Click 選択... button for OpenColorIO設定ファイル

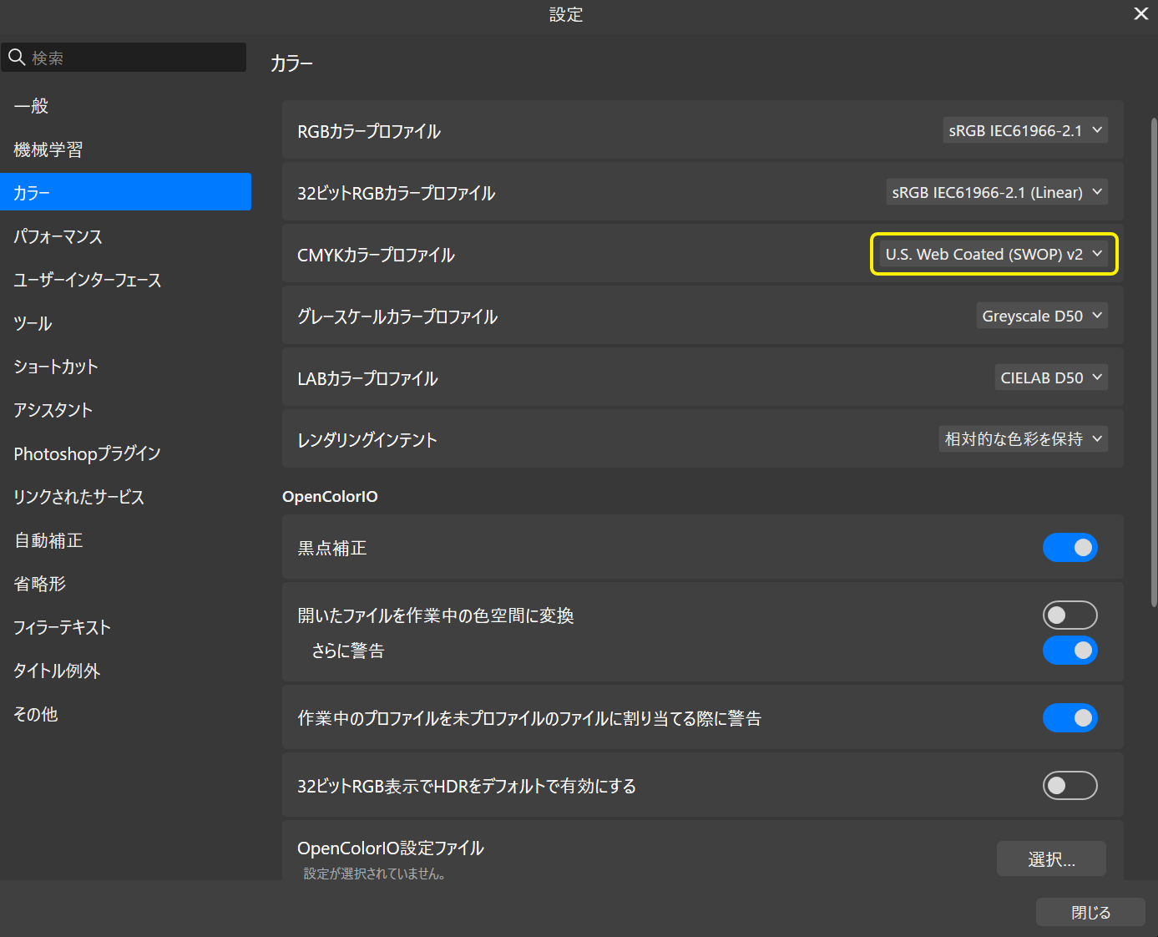1051,859
